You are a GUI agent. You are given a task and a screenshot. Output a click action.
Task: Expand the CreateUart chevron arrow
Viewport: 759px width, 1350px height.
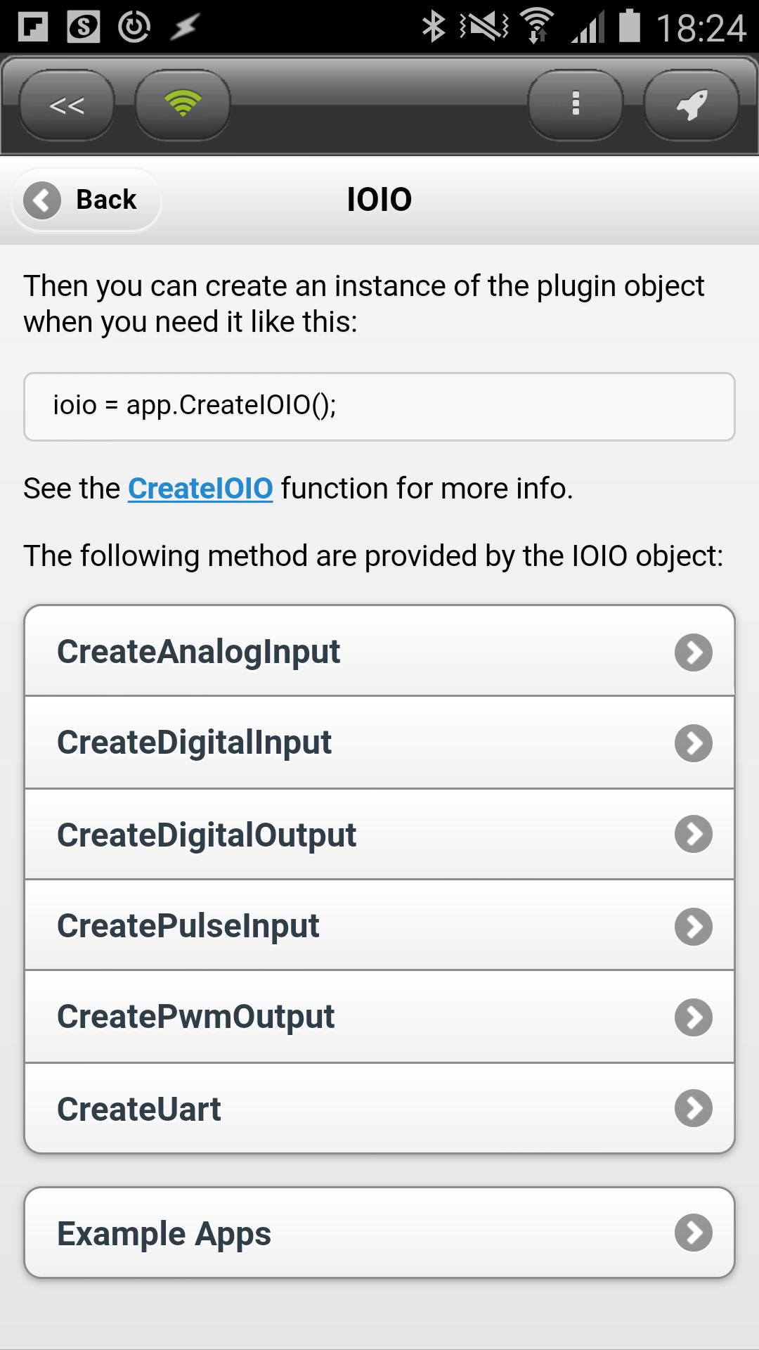coord(694,1109)
